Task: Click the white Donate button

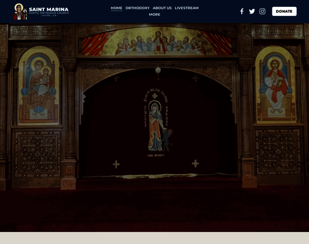Action: pyautogui.click(x=284, y=11)
